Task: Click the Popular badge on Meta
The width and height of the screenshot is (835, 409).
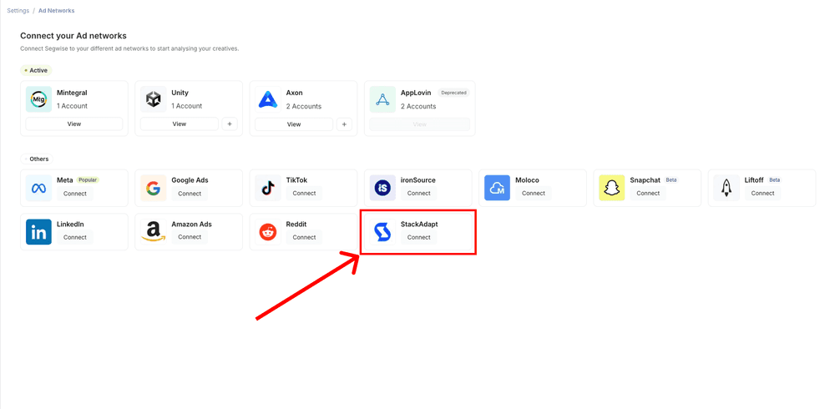Action: tap(88, 180)
